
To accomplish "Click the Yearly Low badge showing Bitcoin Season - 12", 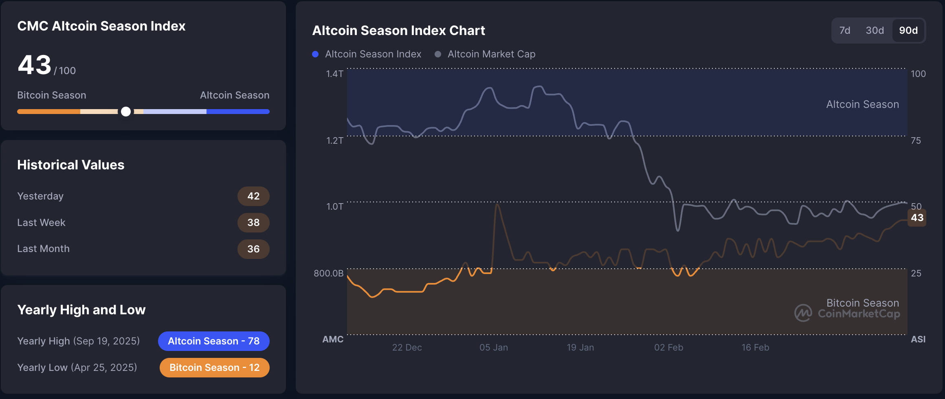I will coord(214,367).
